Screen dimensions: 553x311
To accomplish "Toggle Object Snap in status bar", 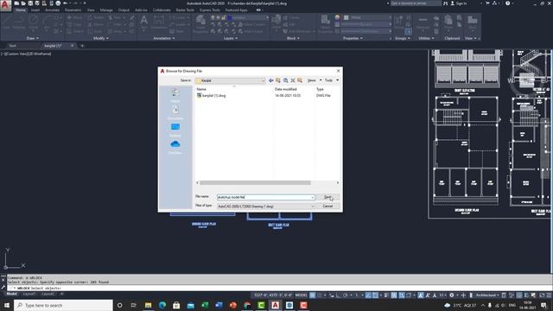I will [375, 295].
